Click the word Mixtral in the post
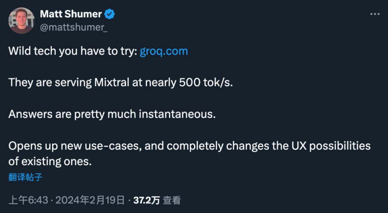Viewport: 388px width, 213px height. coord(112,83)
